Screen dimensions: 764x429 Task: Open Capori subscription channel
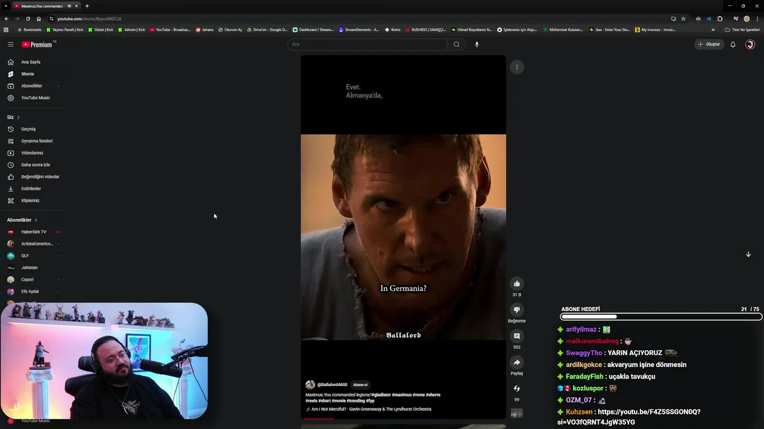27,279
